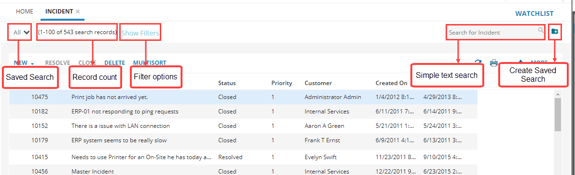The height and width of the screenshot is (175, 575).
Task: Select incident 10182 ERP-01 row
Action: (243, 112)
